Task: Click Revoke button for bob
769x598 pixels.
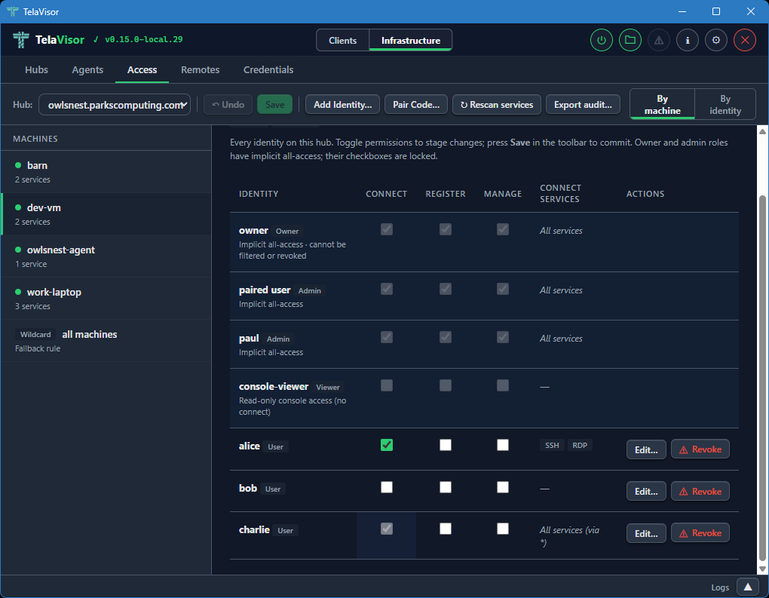Action: tap(700, 491)
